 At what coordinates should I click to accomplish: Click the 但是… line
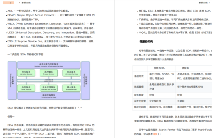(x=11, y=116)
